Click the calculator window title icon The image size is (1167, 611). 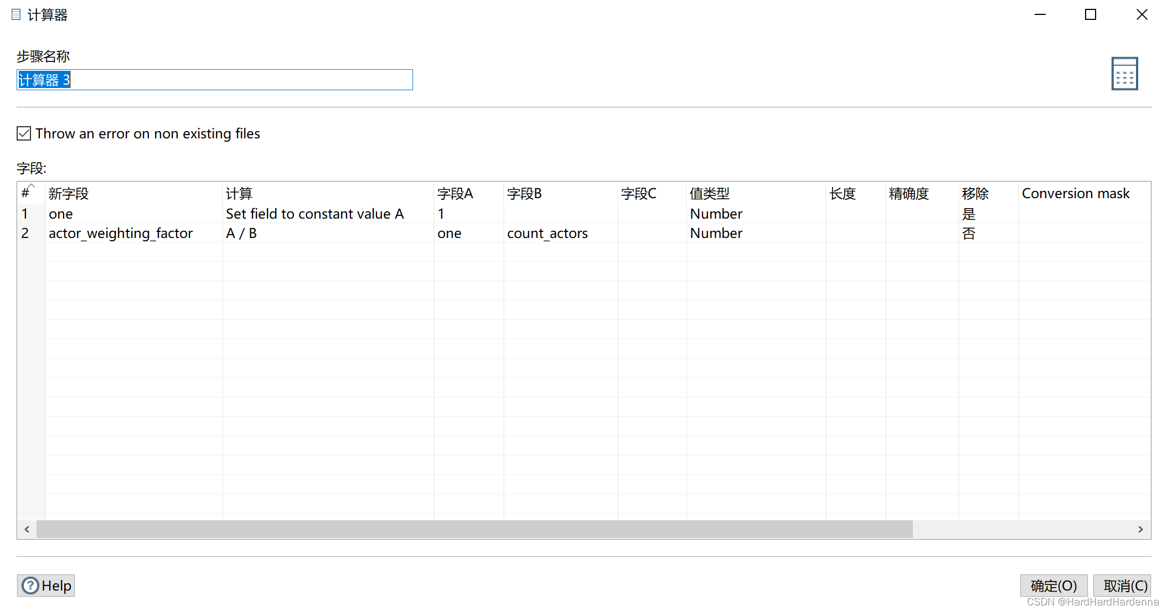pyautogui.click(x=16, y=15)
